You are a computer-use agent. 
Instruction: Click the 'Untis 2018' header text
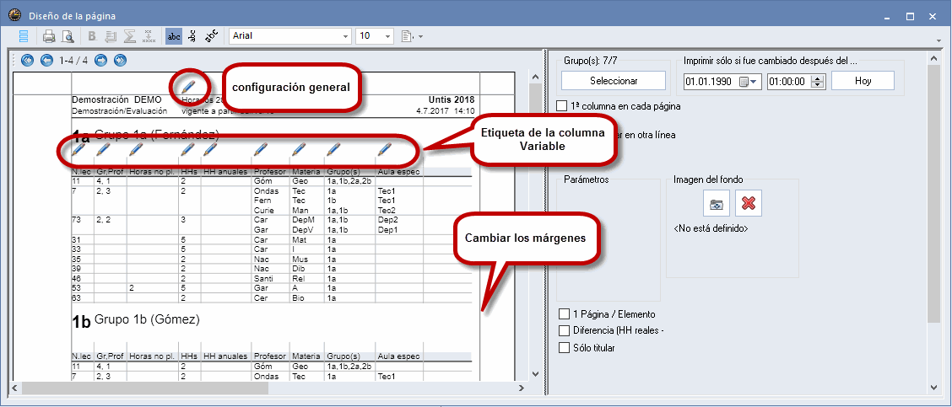452,99
